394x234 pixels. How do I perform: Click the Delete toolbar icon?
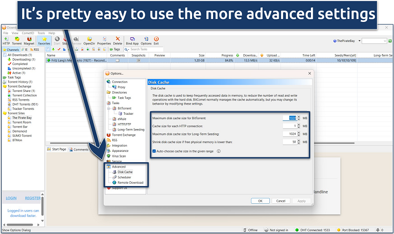click(118, 41)
